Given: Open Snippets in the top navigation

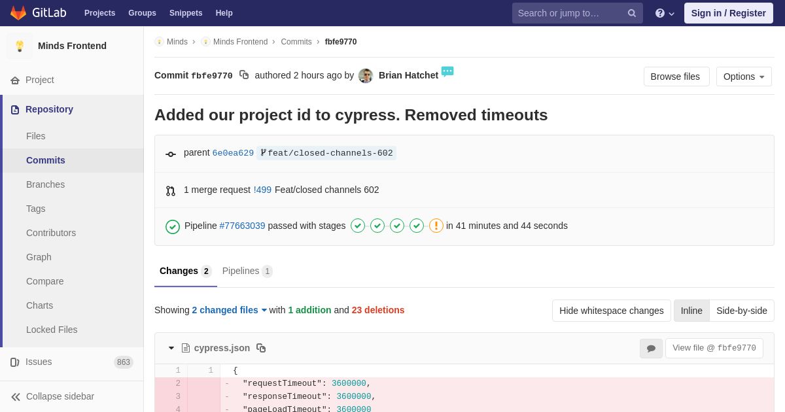Looking at the screenshot, I should click(186, 13).
